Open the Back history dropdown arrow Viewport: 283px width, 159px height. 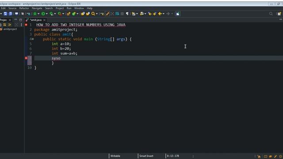pyautogui.click(x=164, y=14)
